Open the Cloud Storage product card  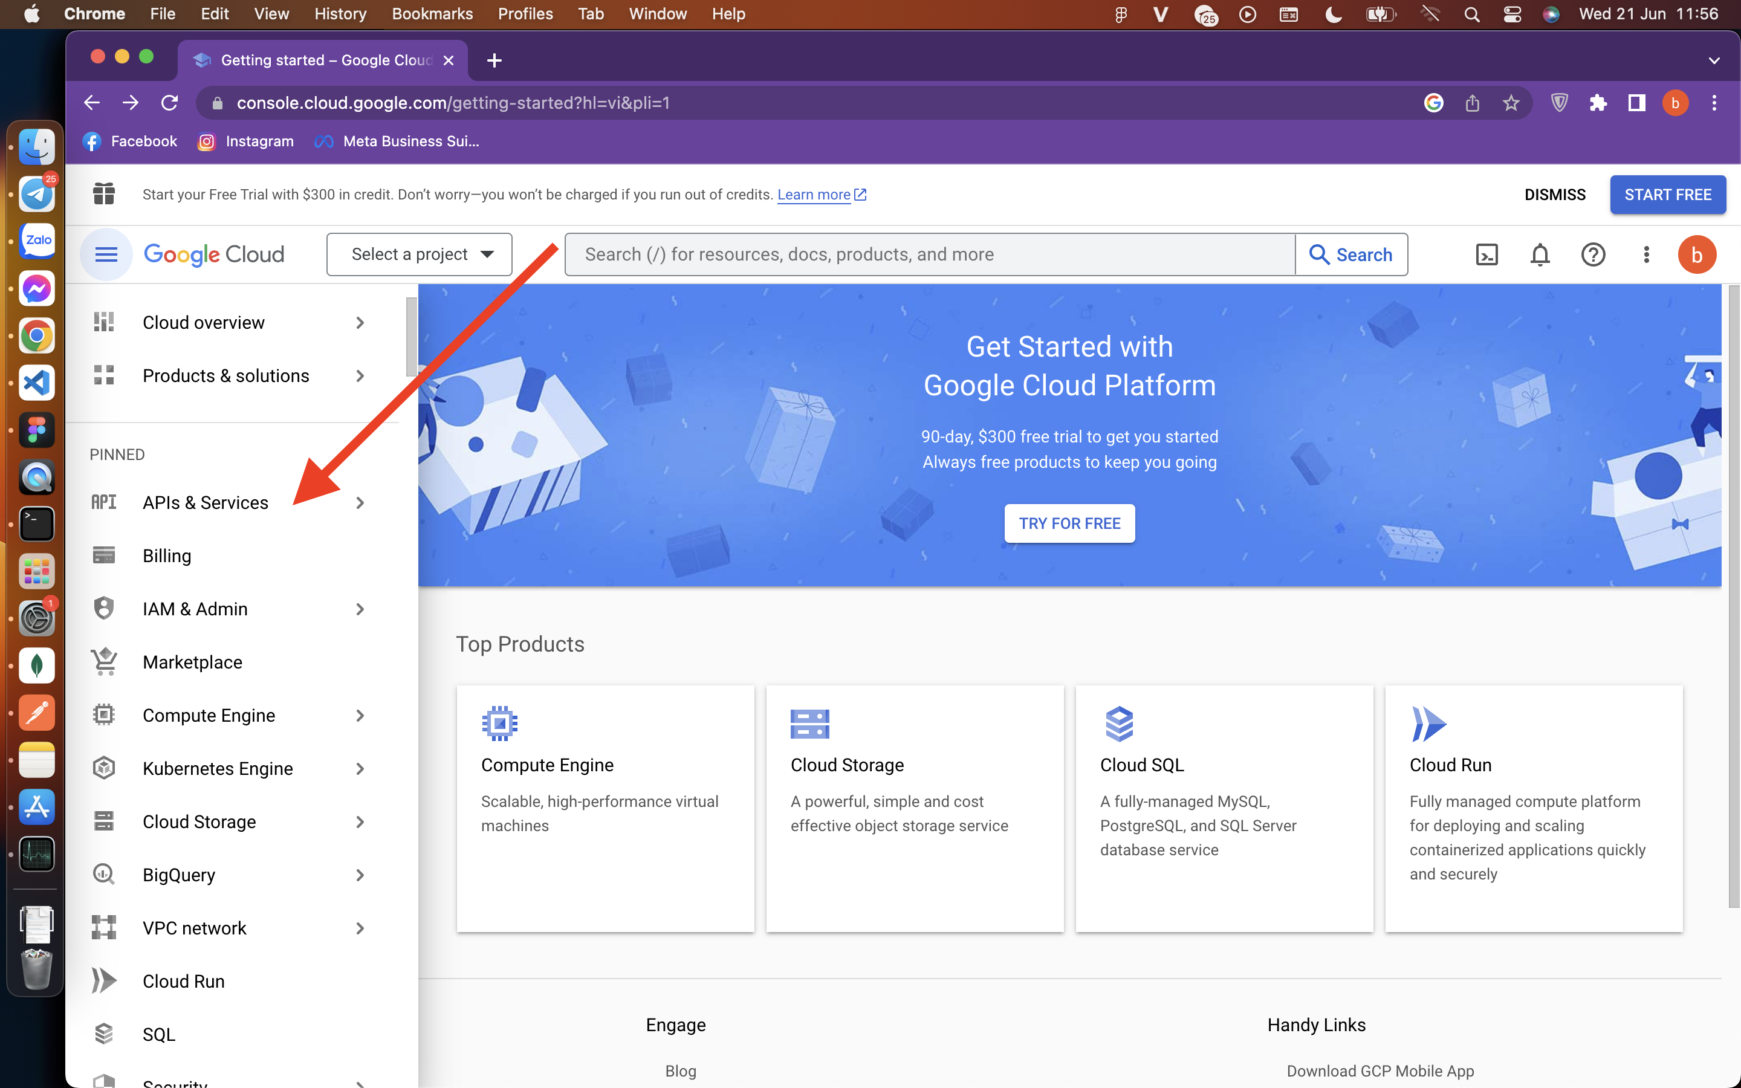pos(915,808)
